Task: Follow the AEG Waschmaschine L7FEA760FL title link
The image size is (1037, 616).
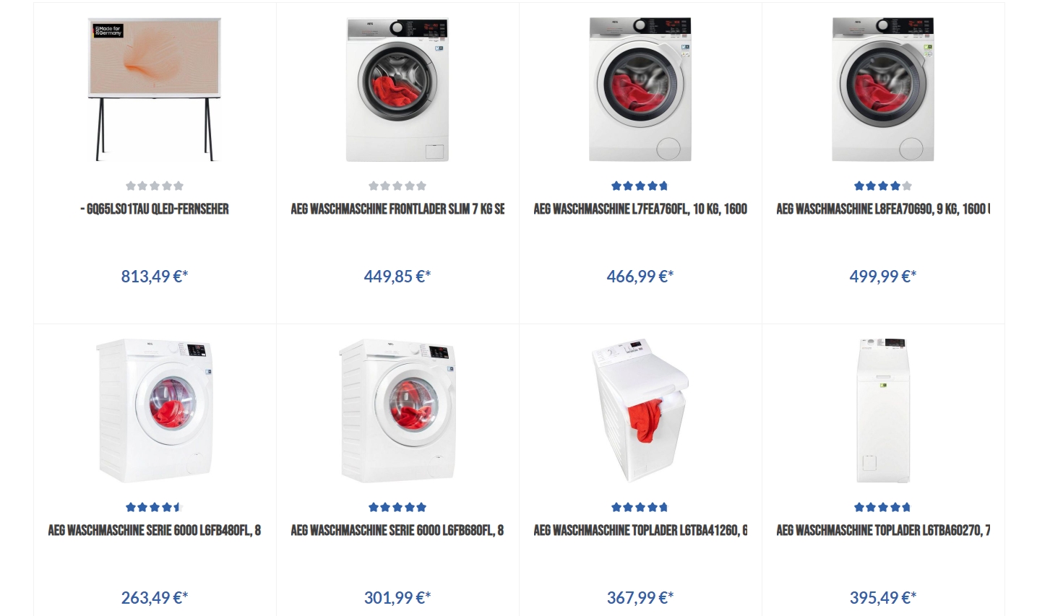Action: click(x=640, y=209)
